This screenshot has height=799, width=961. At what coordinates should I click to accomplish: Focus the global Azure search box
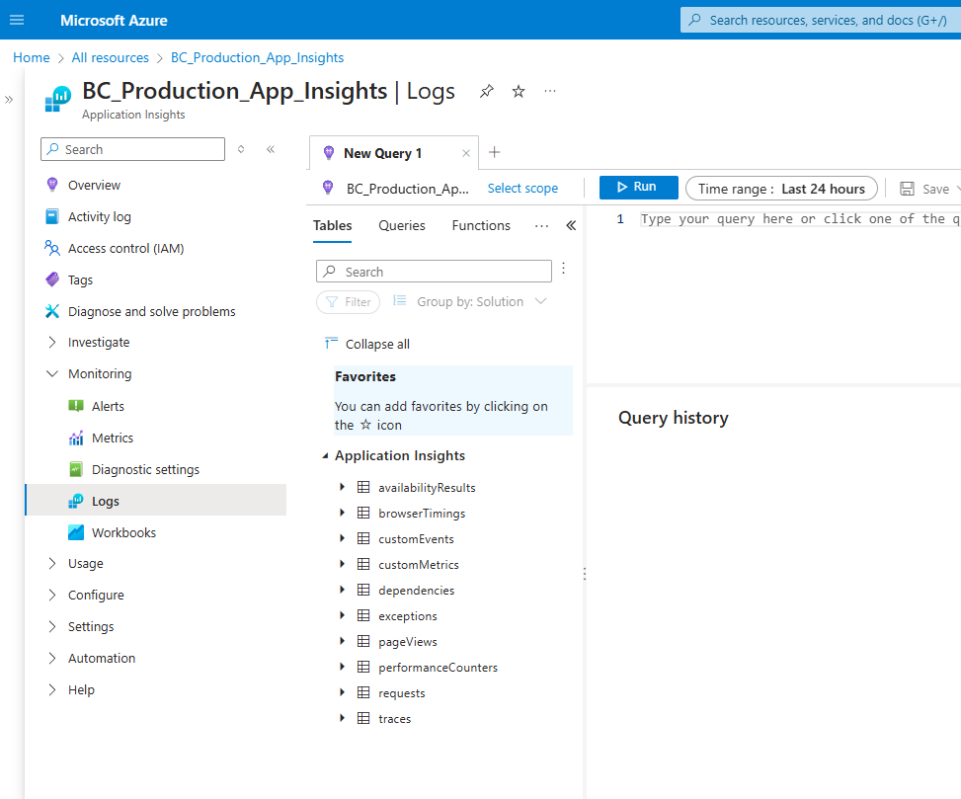(820, 20)
